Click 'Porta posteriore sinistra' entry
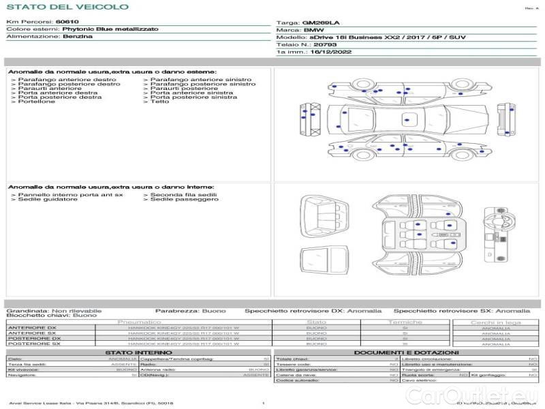This screenshot has width=545, height=409. click(x=193, y=97)
